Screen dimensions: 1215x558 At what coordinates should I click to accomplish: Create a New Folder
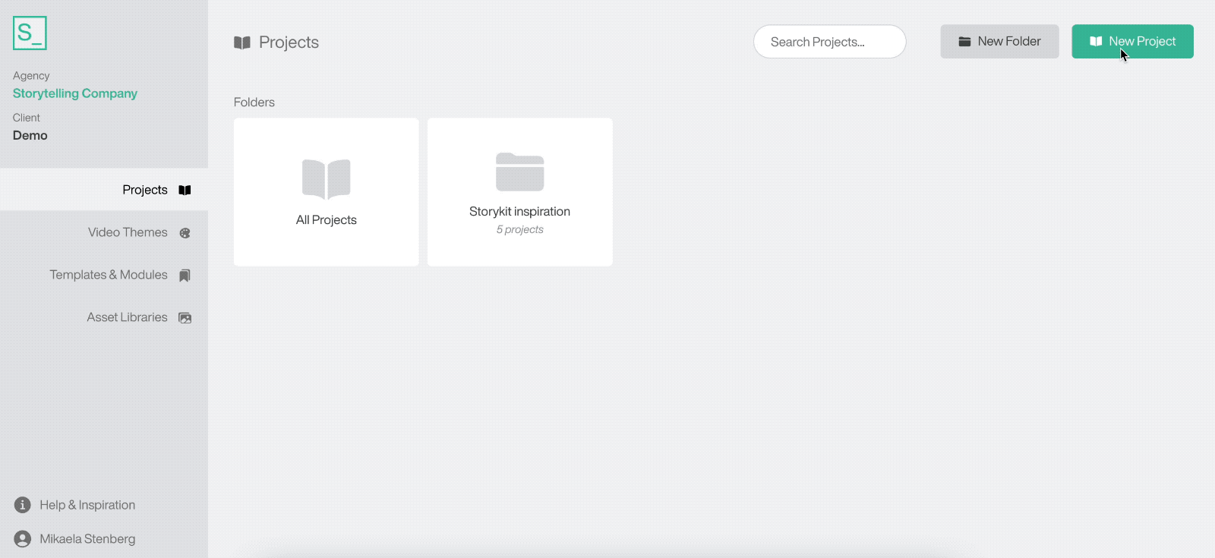click(999, 42)
